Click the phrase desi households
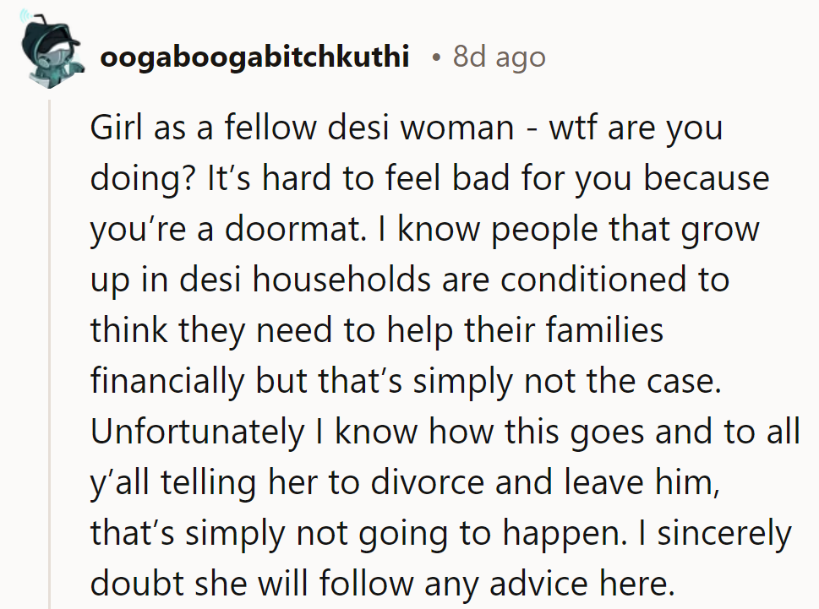 click(x=306, y=280)
